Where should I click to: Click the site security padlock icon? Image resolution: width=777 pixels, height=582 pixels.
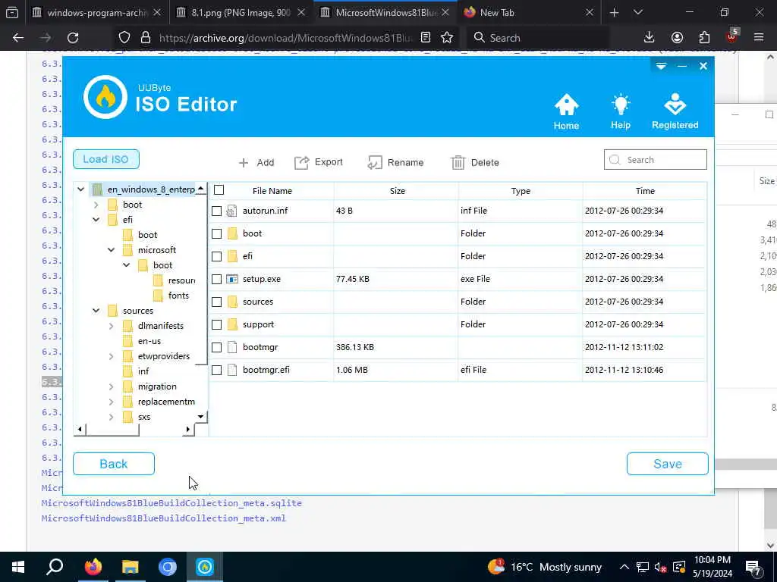pos(145,38)
